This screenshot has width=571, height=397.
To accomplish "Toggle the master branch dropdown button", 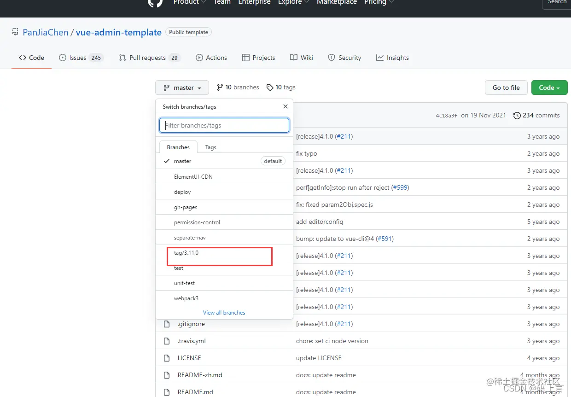I will 182,88.
